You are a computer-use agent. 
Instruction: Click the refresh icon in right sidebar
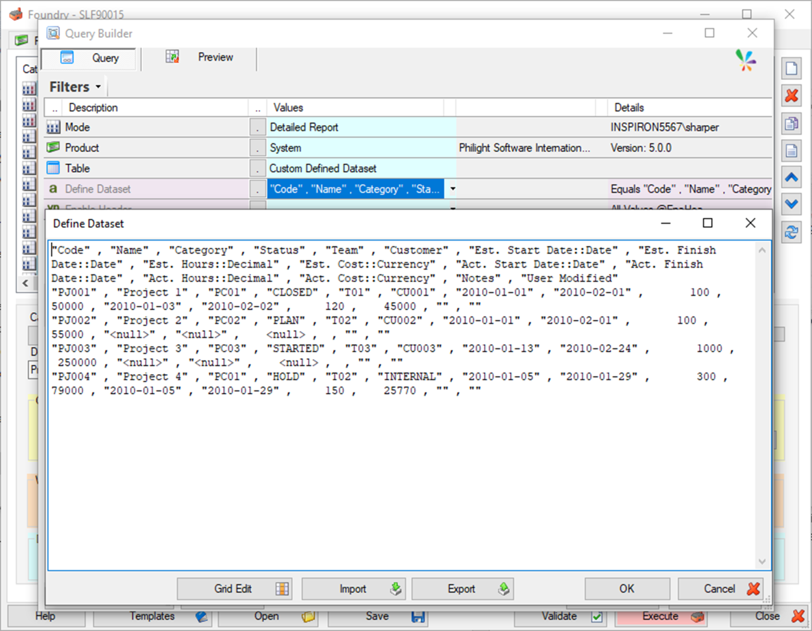[x=791, y=232]
